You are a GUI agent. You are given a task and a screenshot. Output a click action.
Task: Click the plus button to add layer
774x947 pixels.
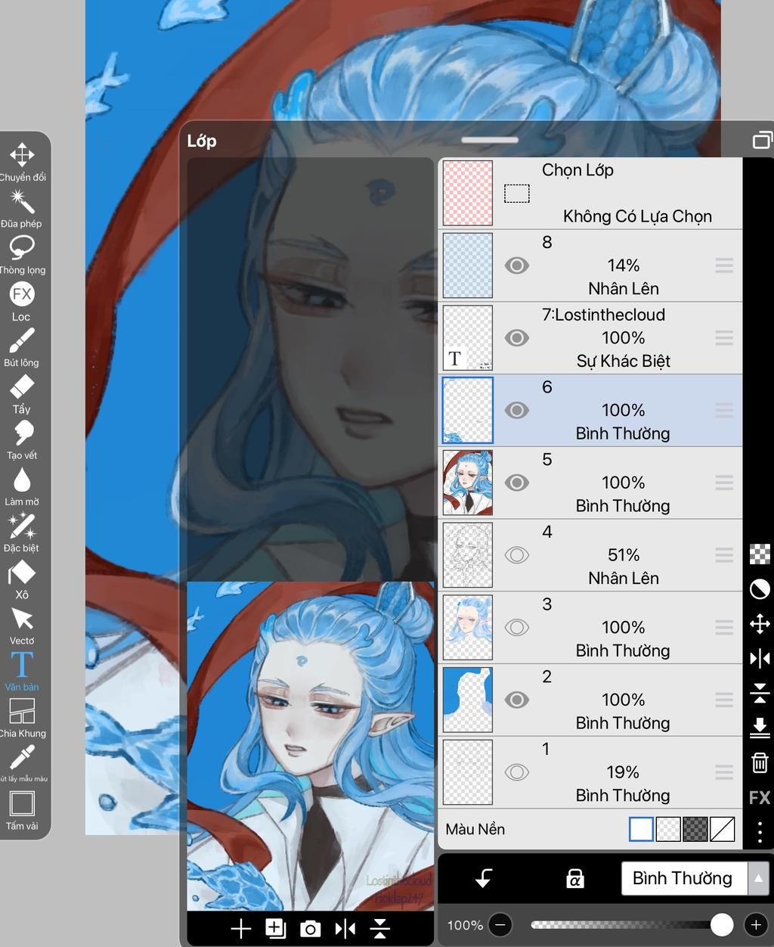pos(241,929)
